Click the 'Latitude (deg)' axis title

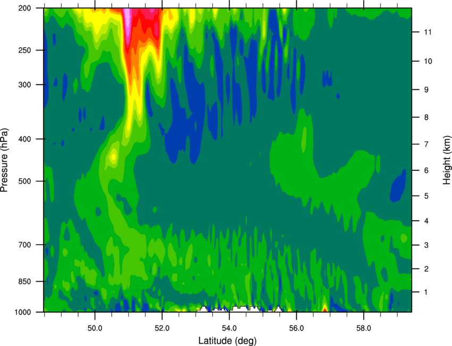(x=227, y=341)
